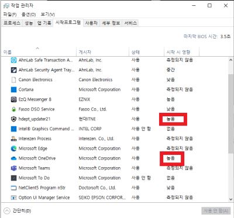This screenshot has width=234, height=218.
Task: Select the hdept_updater21 entry name
Action: 35,119
